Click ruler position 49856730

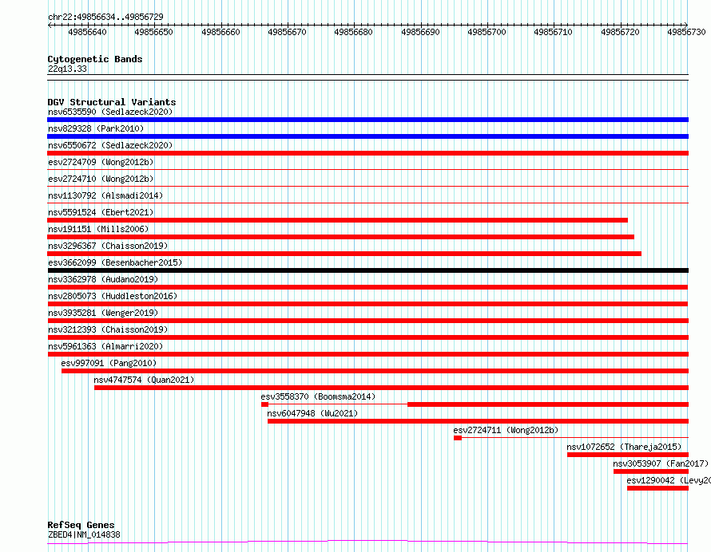686,32
